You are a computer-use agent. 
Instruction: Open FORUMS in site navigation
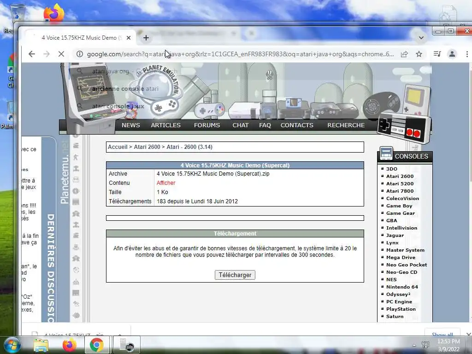[x=207, y=125]
